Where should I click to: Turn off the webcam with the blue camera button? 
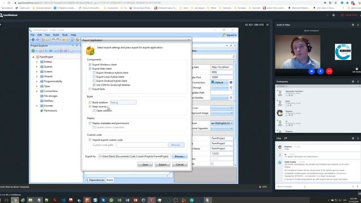point(311,71)
